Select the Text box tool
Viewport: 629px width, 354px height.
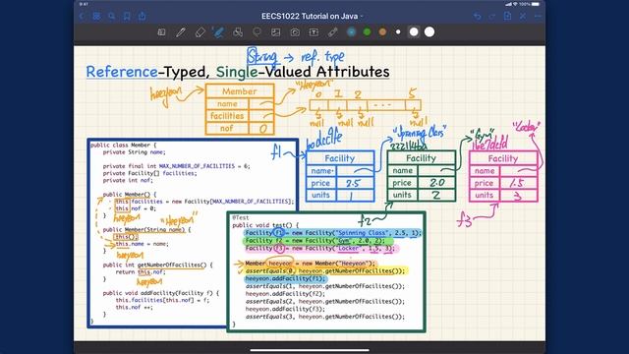pyautogui.click(x=314, y=32)
